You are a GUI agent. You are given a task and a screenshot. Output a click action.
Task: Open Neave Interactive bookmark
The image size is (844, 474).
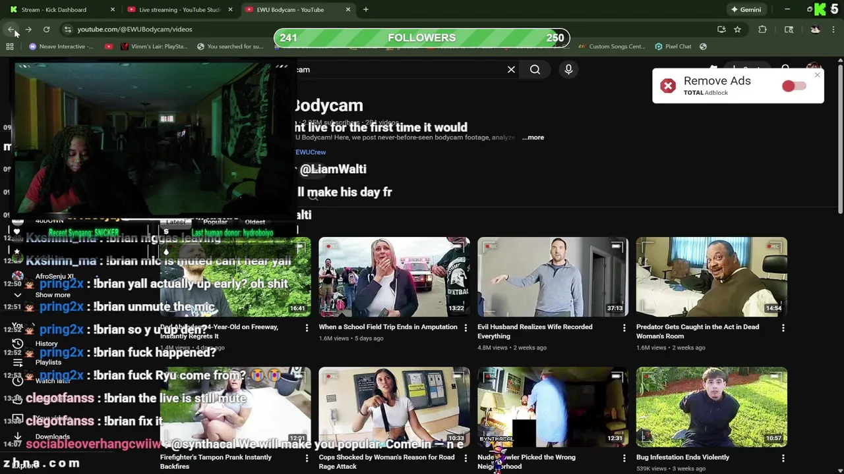click(61, 46)
